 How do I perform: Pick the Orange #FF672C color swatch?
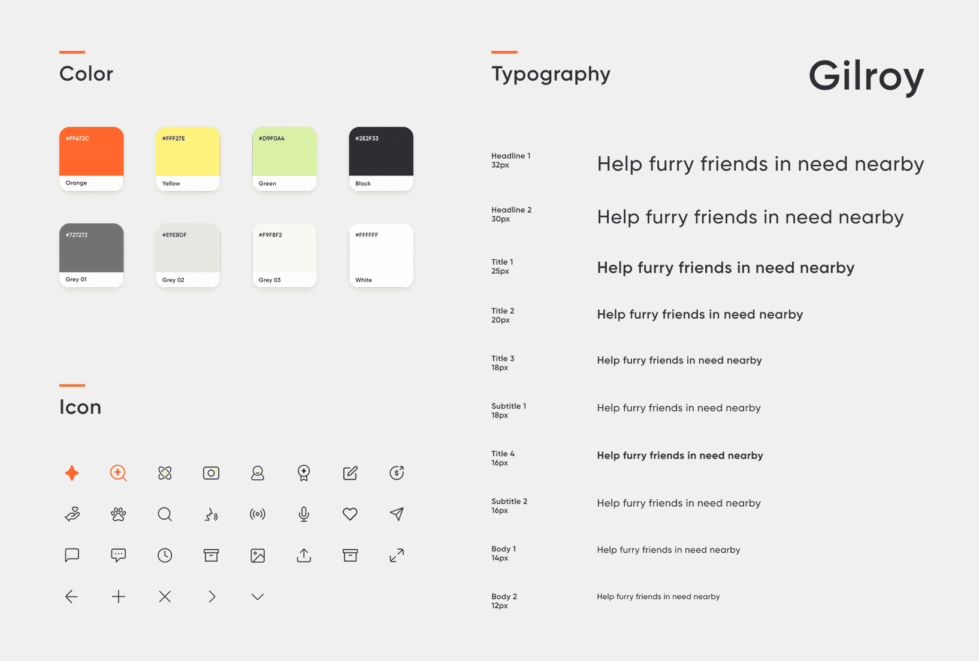pos(92,159)
